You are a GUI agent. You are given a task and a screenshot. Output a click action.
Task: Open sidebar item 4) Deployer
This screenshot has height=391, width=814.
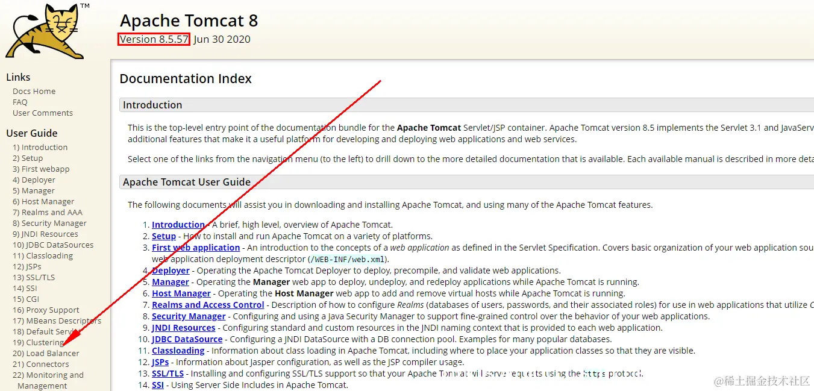coord(34,180)
